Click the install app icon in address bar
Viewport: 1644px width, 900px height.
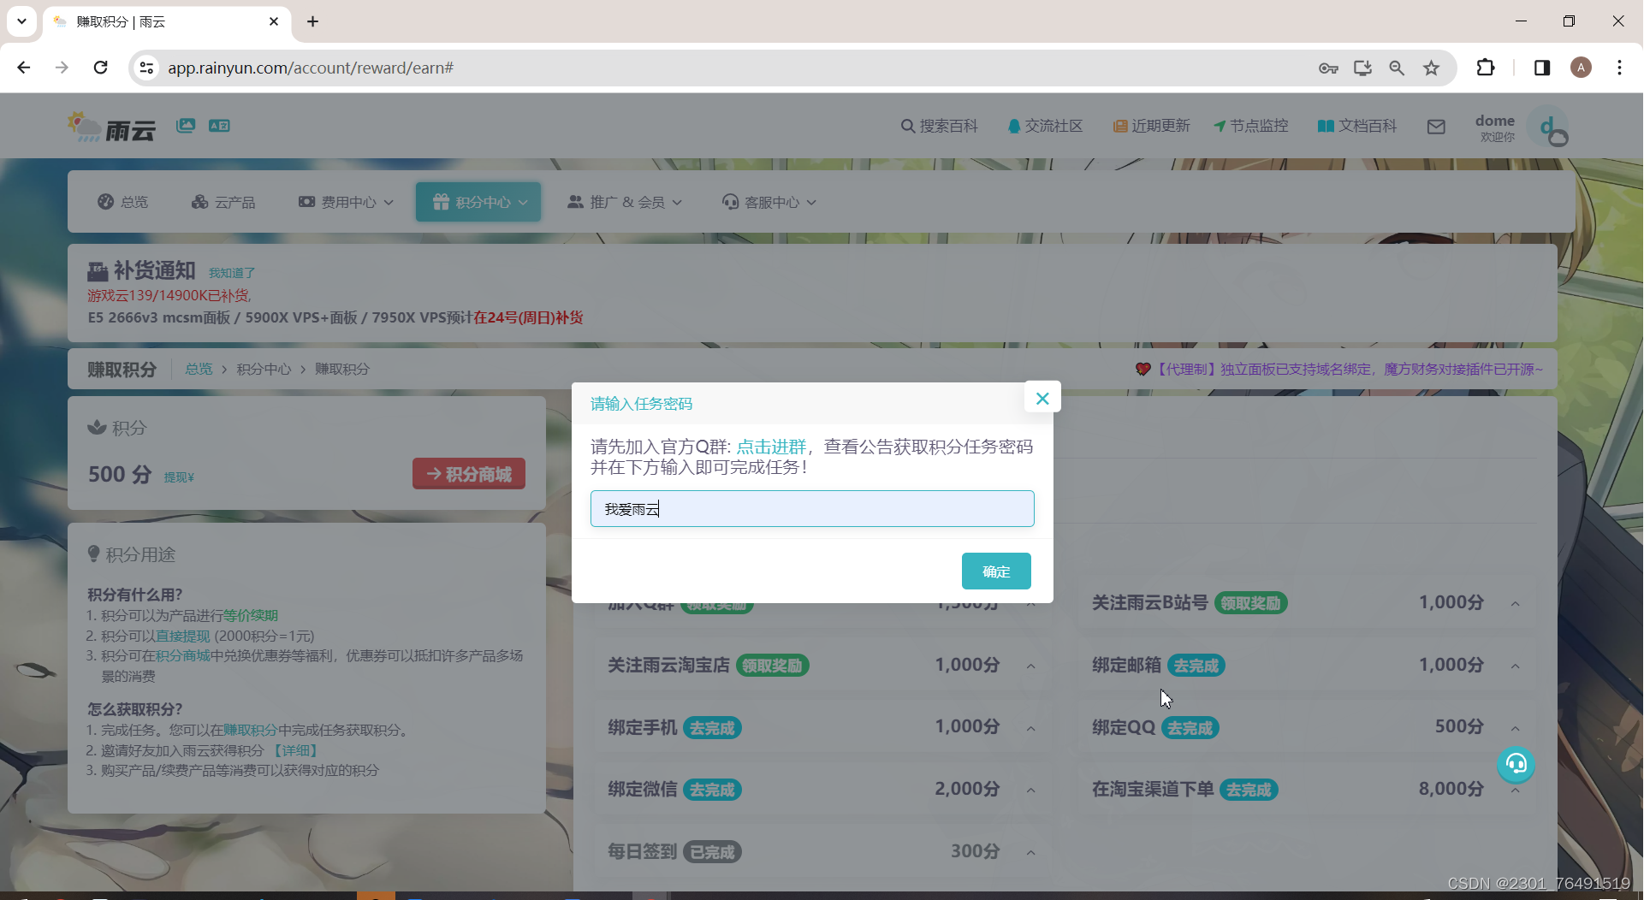pos(1362,68)
